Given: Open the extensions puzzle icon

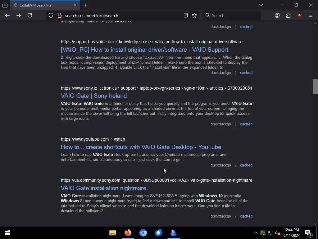Looking at the screenshot, I should [288, 16].
